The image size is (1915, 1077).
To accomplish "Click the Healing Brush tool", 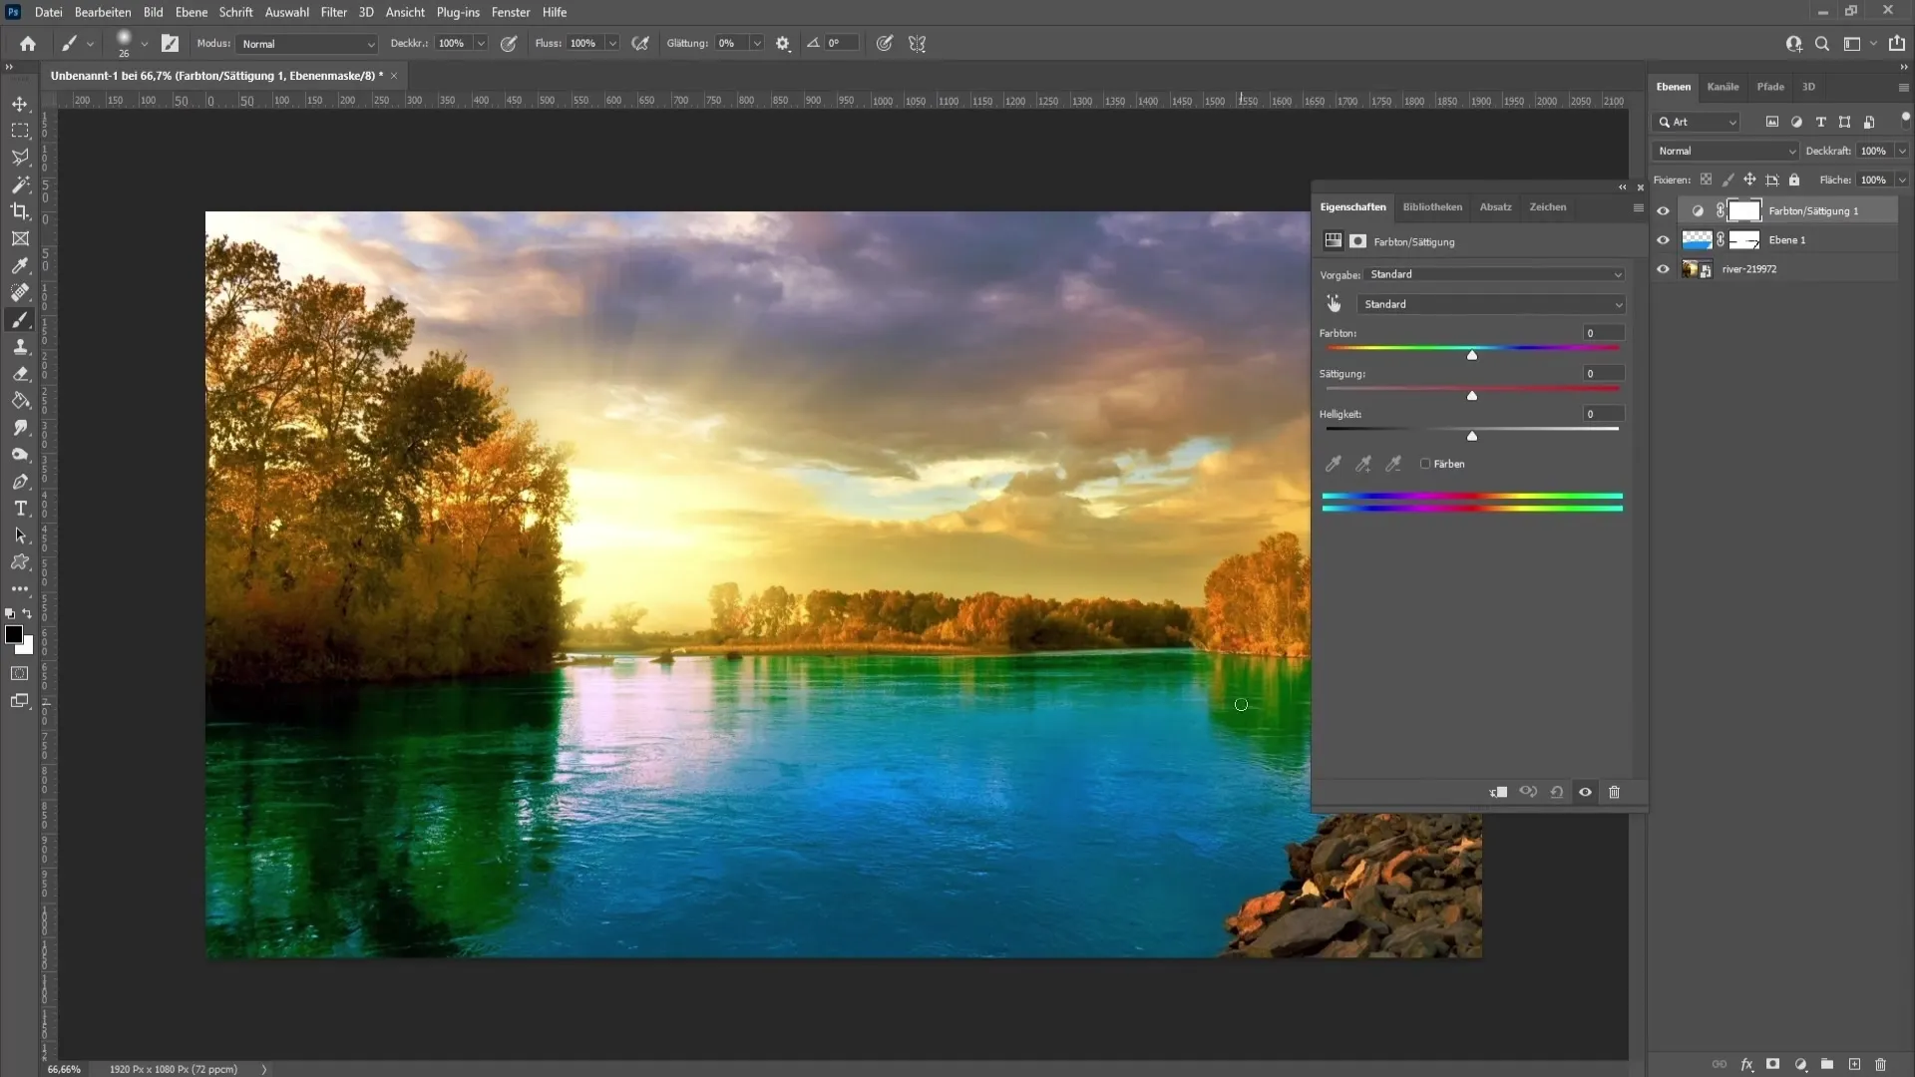I will click(20, 292).
